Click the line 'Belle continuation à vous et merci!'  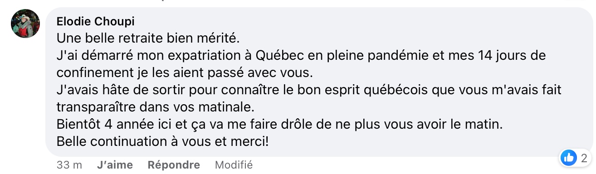coord(162,141)
